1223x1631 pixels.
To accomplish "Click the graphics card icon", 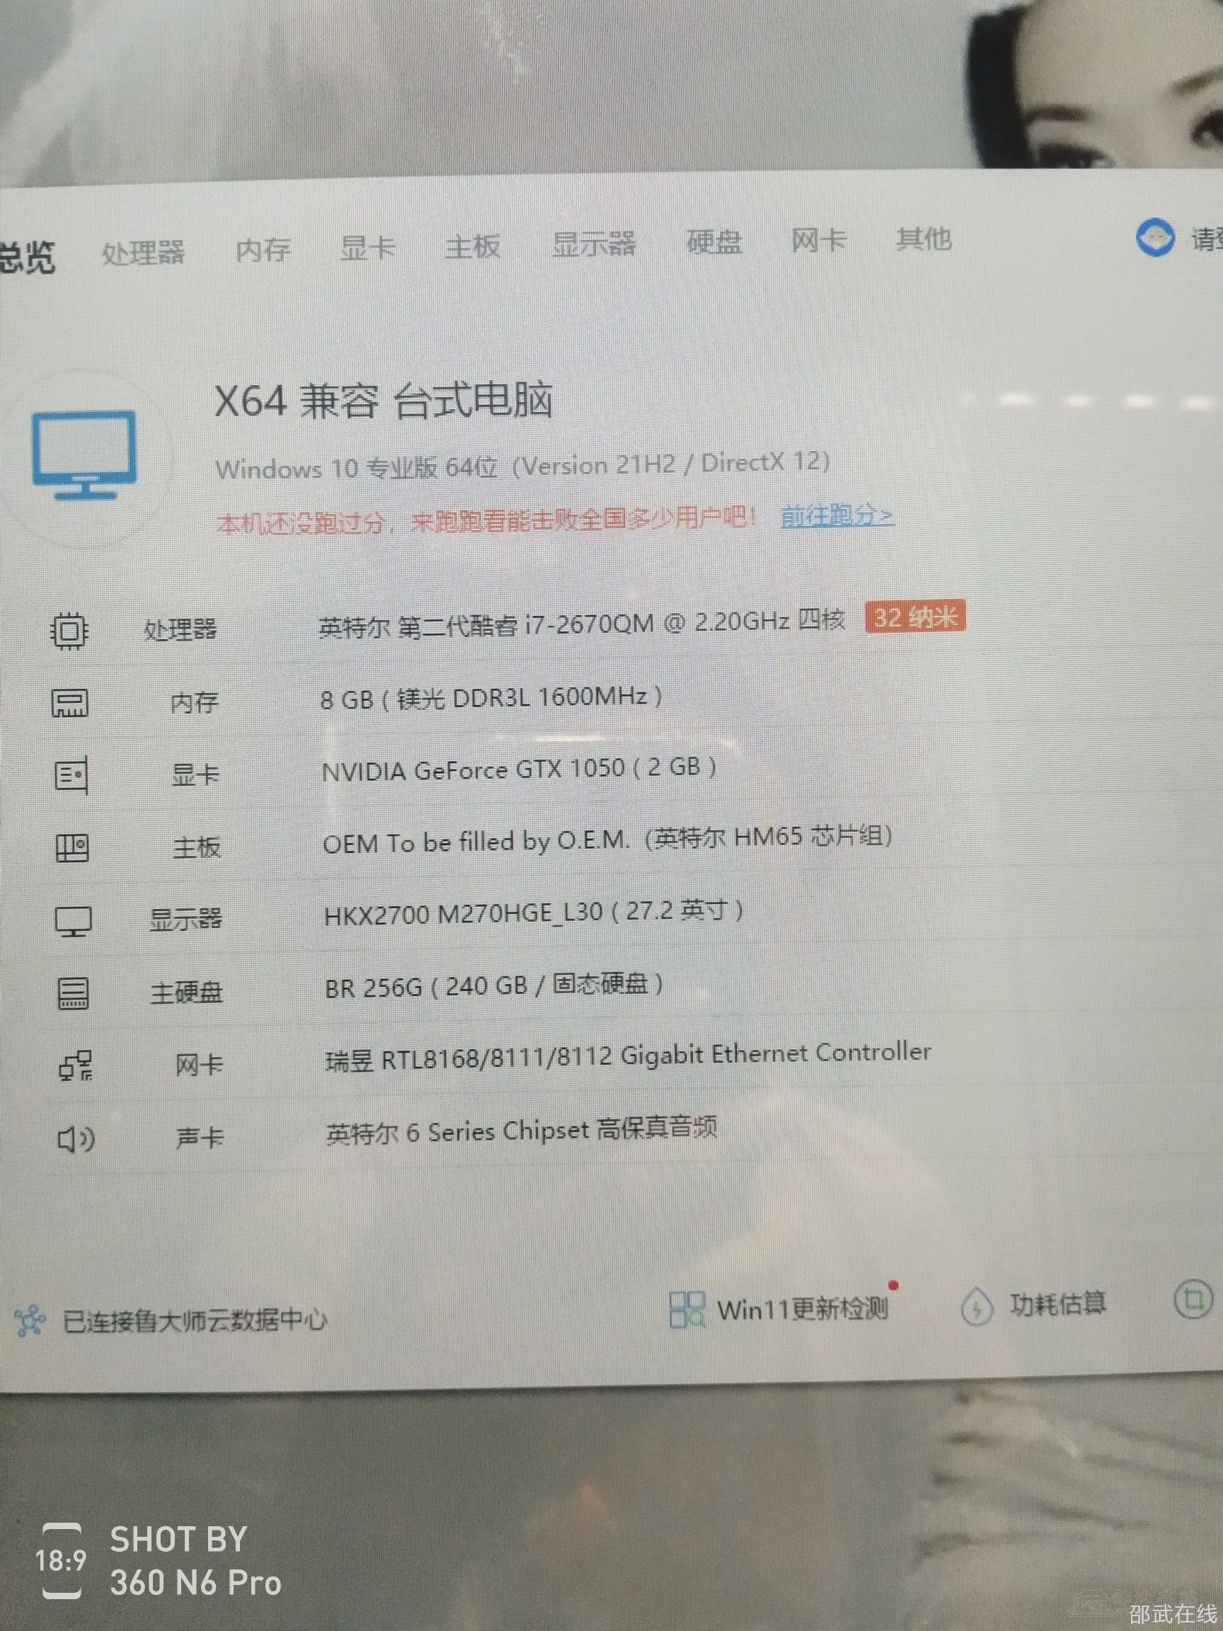I will tap(71, 775).
